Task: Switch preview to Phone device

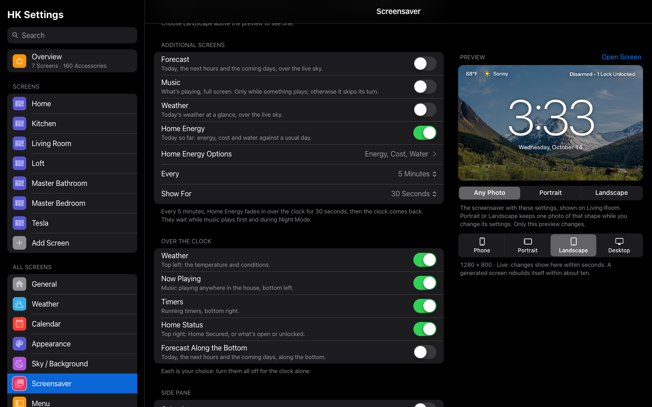Action: (x=482, y=246)
